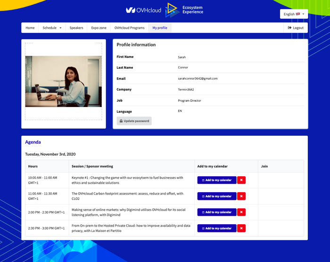
Task: Click the Keynote #1 session title
Action: pyautogui.click(x=127, y=180)
